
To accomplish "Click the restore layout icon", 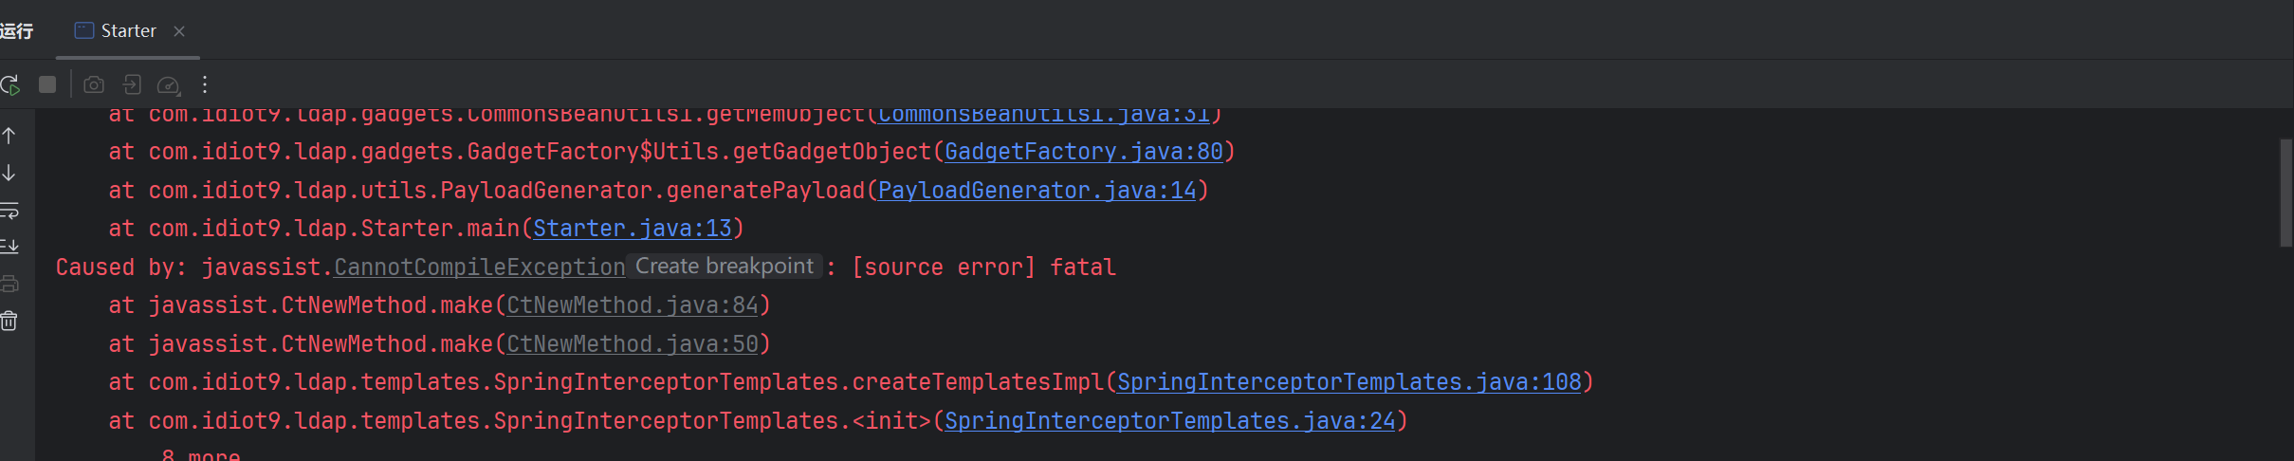I will coord(132,85).
